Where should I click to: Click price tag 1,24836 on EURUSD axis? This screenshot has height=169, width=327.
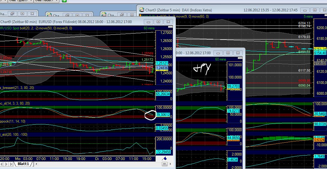tap(162, 68)
